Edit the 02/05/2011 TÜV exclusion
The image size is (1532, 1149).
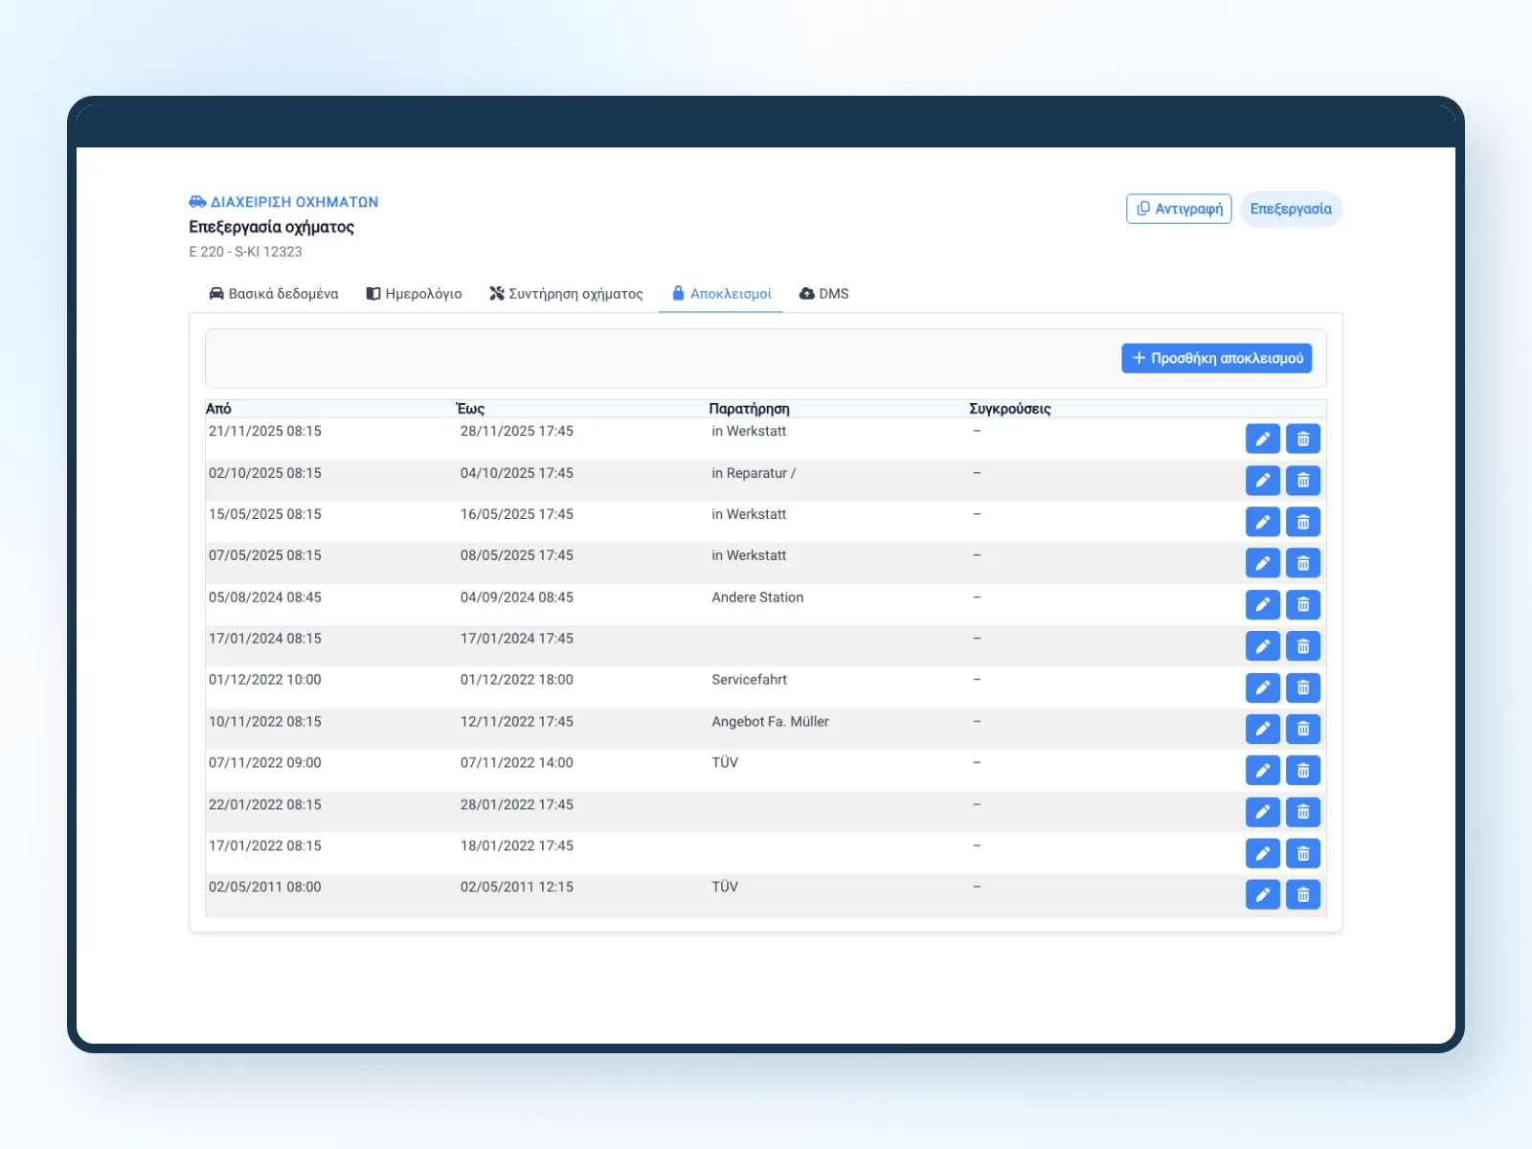[x=1263, y=894]
